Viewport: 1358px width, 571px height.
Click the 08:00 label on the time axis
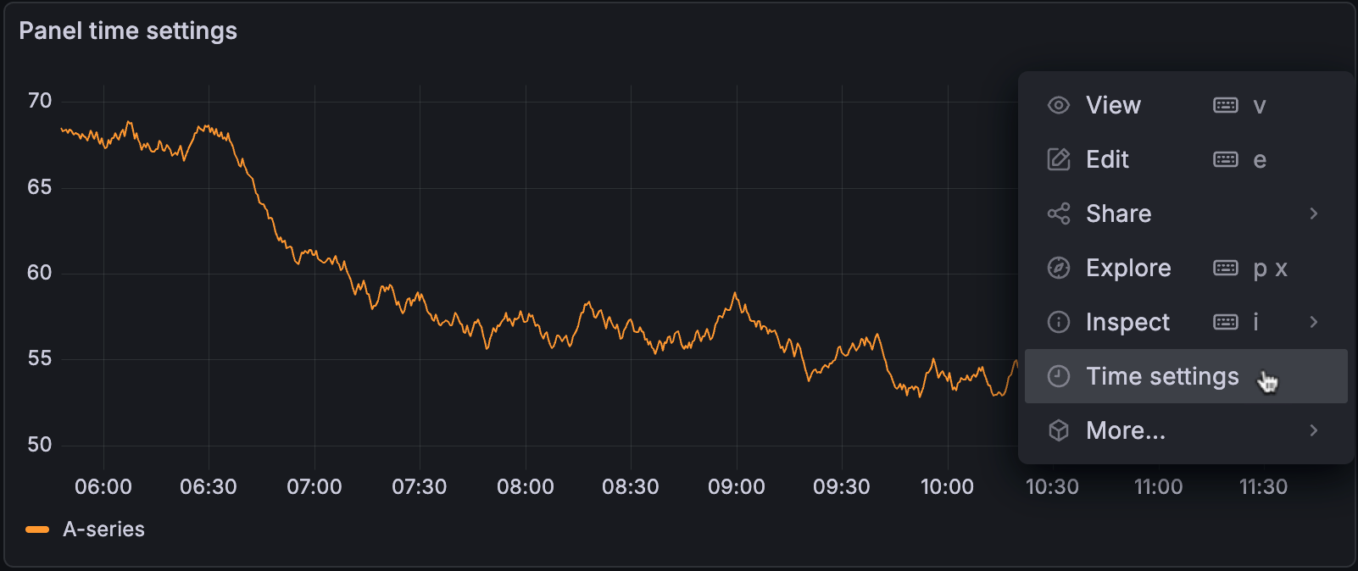click(525, 487)
